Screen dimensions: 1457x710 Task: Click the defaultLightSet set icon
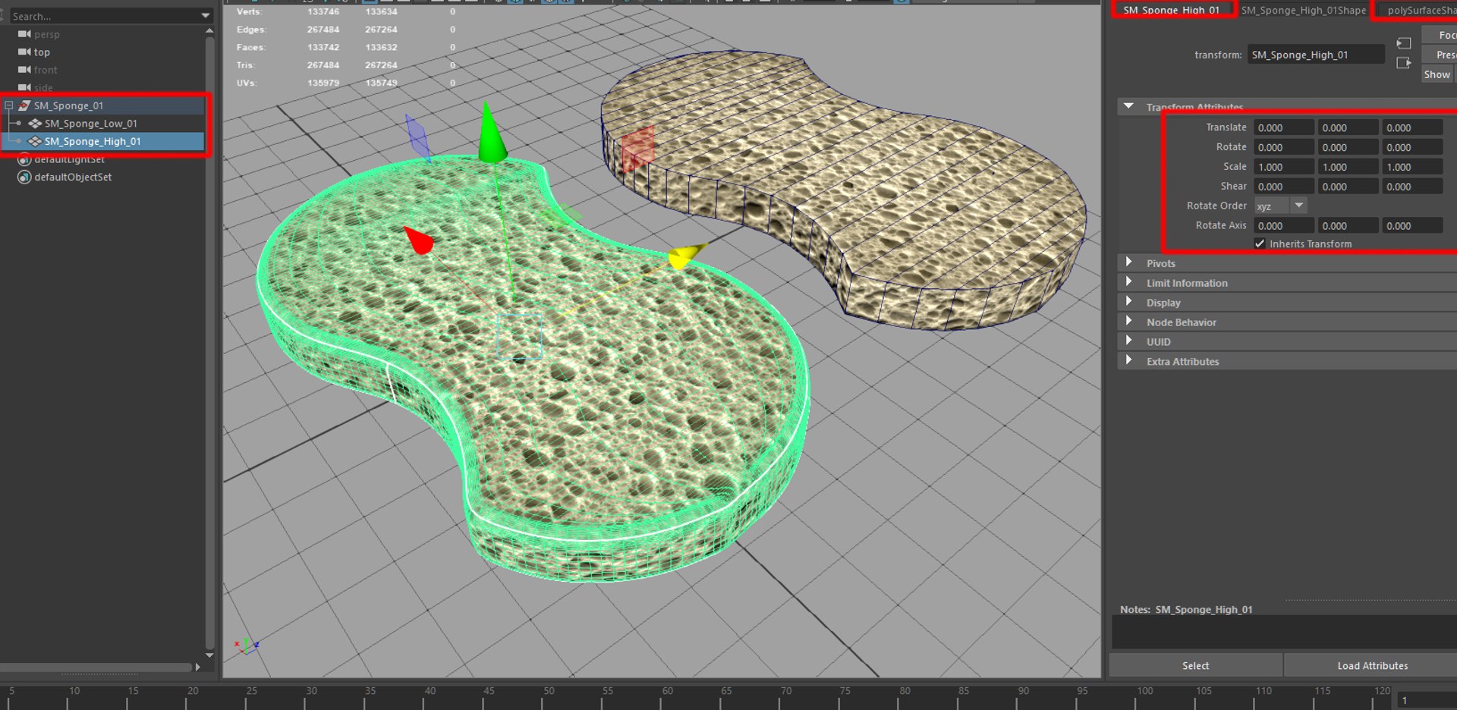(24, 159)
